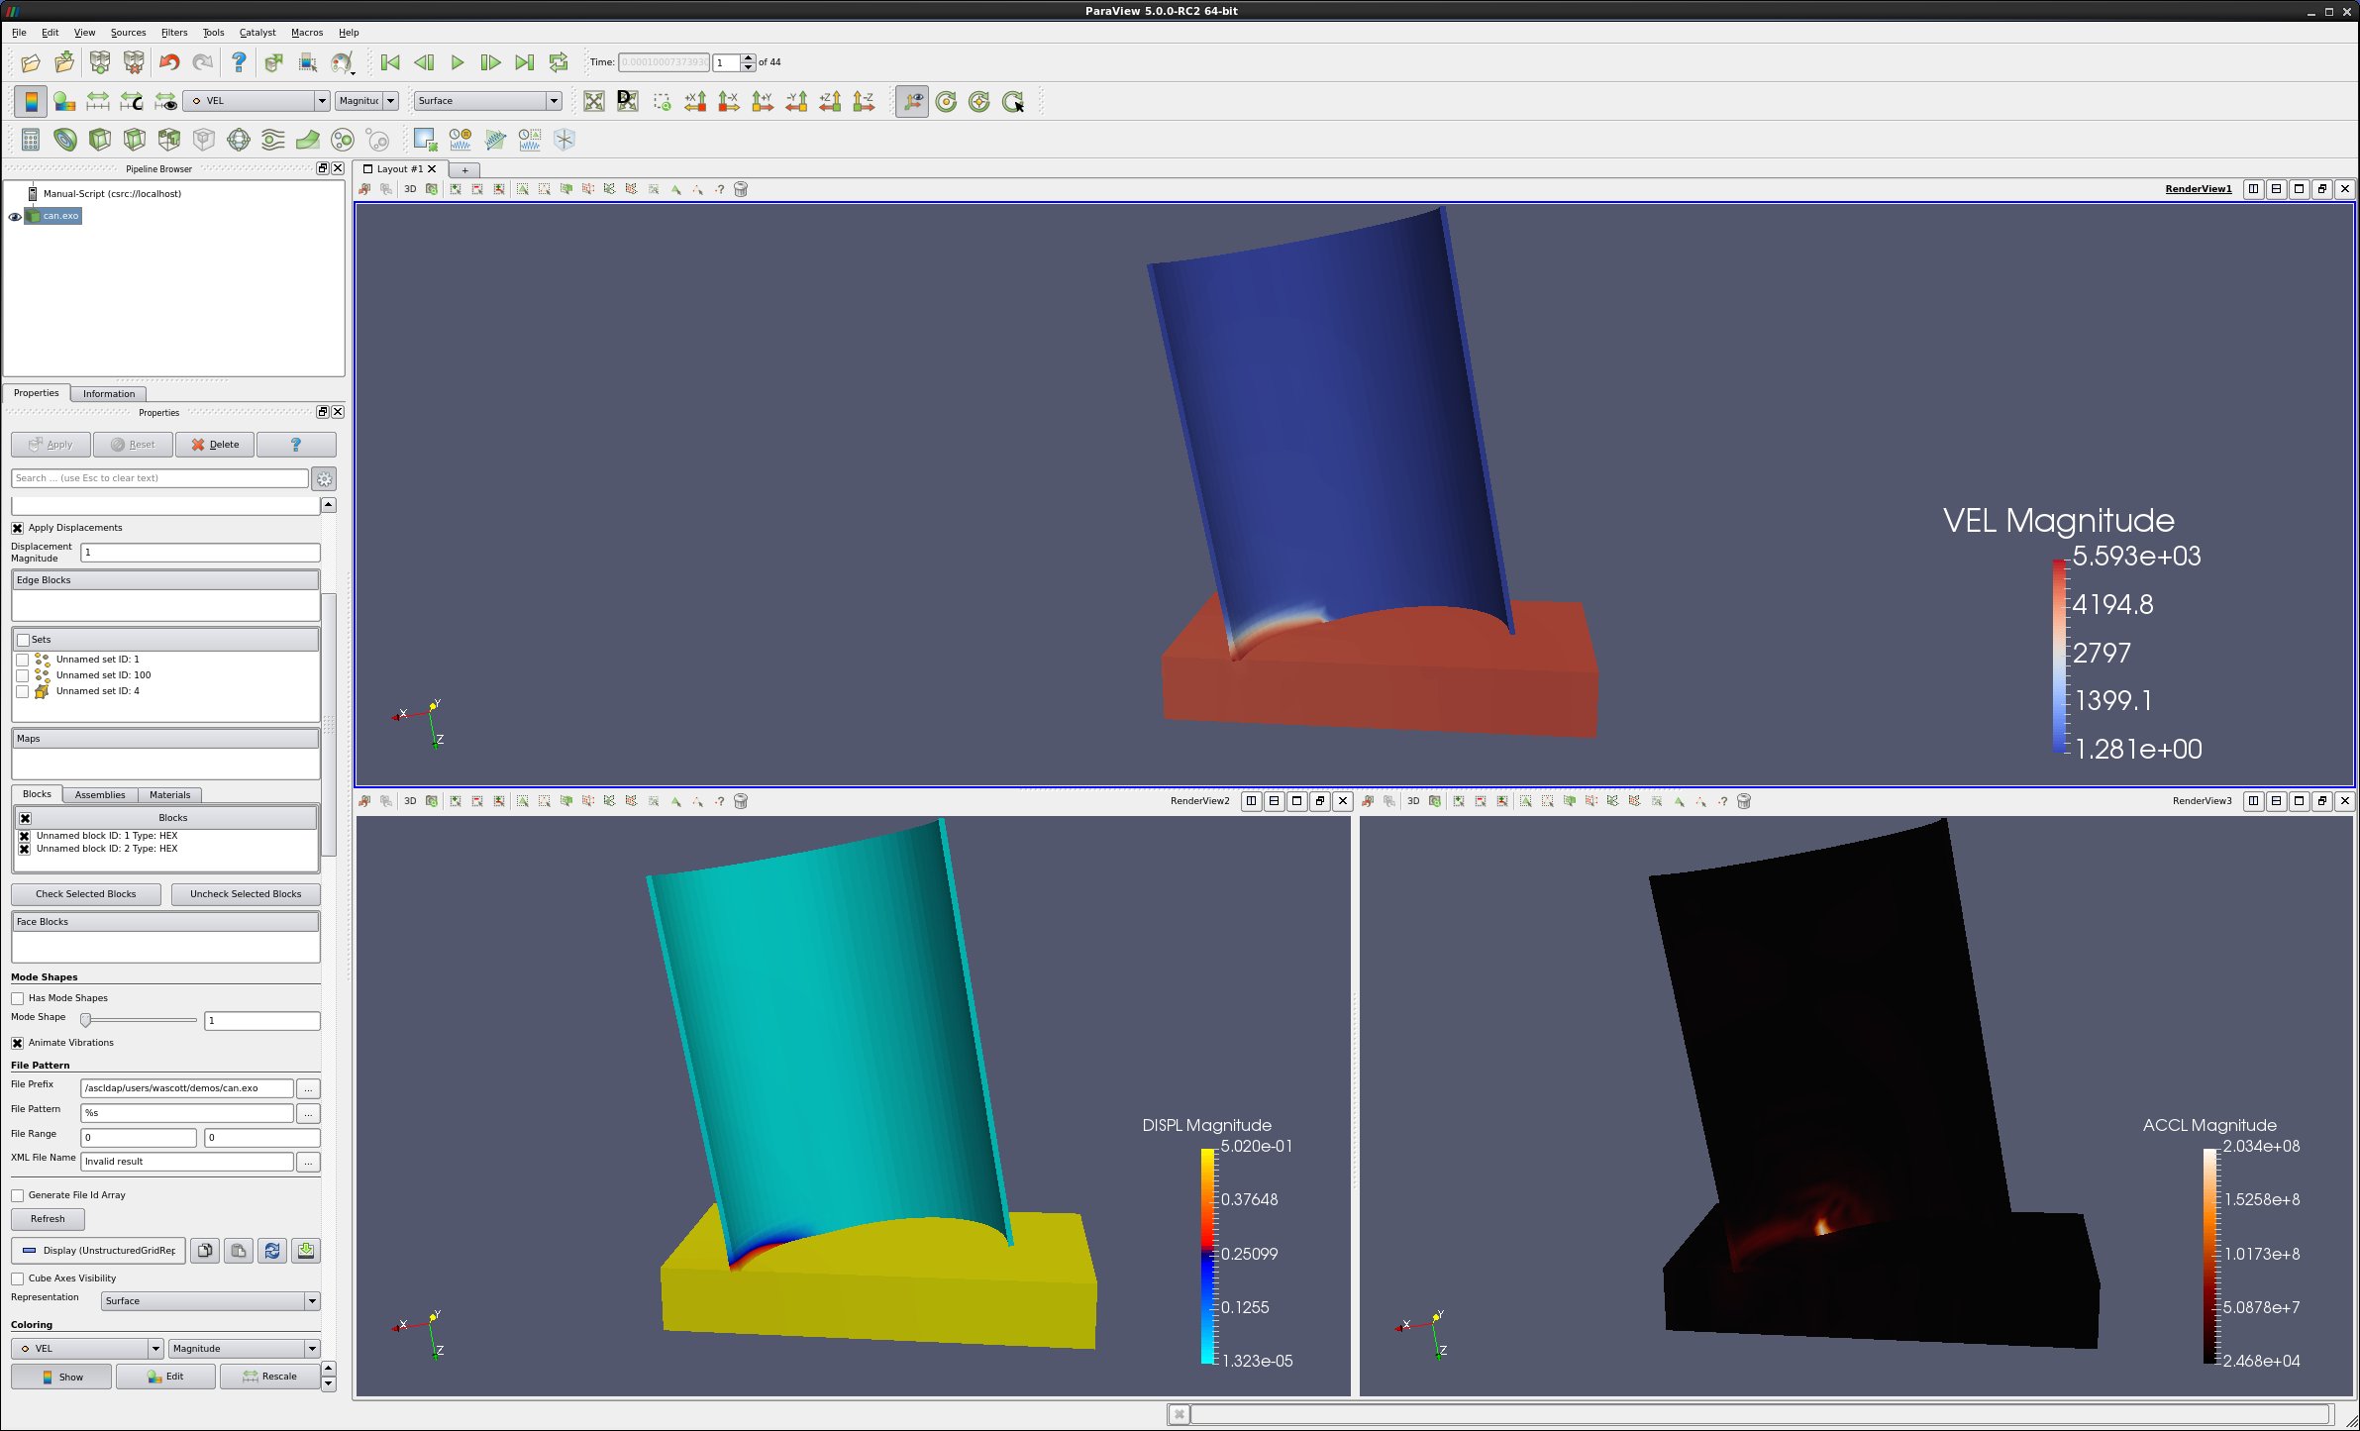This screenshot has width=2360, height=1431.
Task: Enable Unnamed set ID: 100
Action: pyautogui.click(x=22, y=675)
